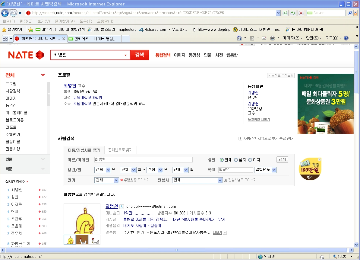
Task: Click the 인물정보 수정요청 button
Action: [281, 75]
